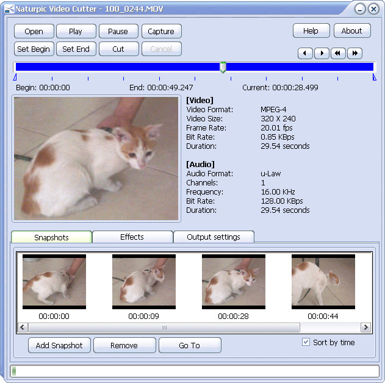The image size is (385, 383).
Task: Click the "Current: 00:00:28.499" time text
Action: pyautogui.click(x=280, y=88)
